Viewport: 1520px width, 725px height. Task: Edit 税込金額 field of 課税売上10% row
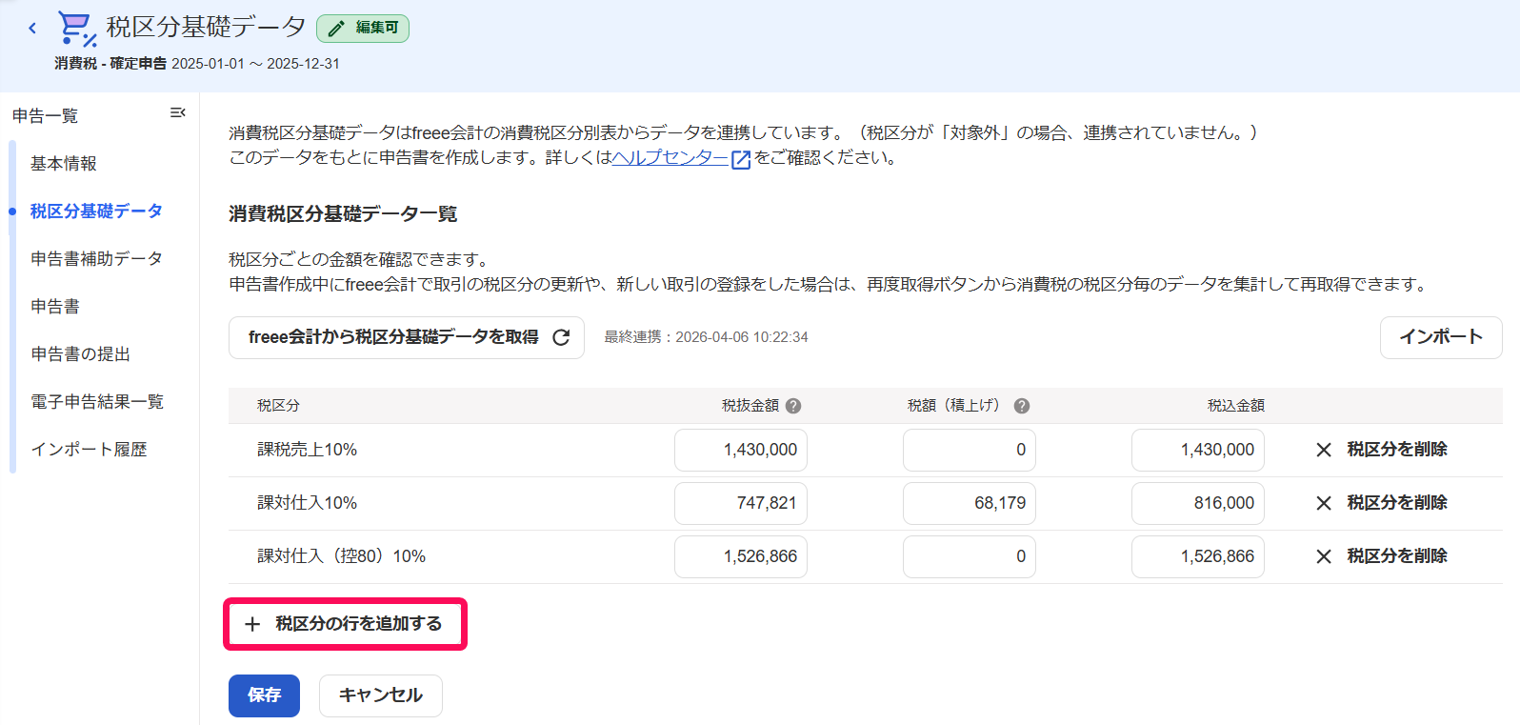point(1198,450)
